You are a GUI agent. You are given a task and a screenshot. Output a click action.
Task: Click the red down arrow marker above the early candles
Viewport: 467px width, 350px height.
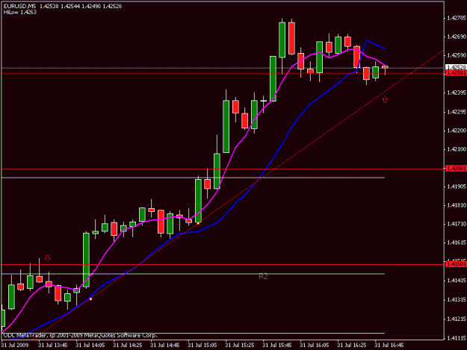(x=48, y=258)
